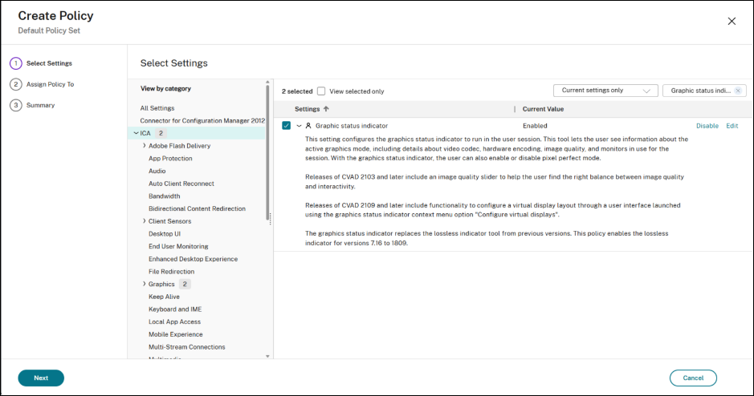Click the Disable link for the setting
Image resolution: width=754 pixels, height=396 pixels.
[707, 126]
